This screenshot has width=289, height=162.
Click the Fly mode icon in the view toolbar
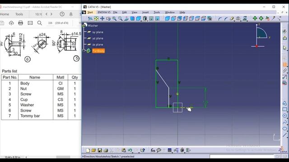point(90,18)
